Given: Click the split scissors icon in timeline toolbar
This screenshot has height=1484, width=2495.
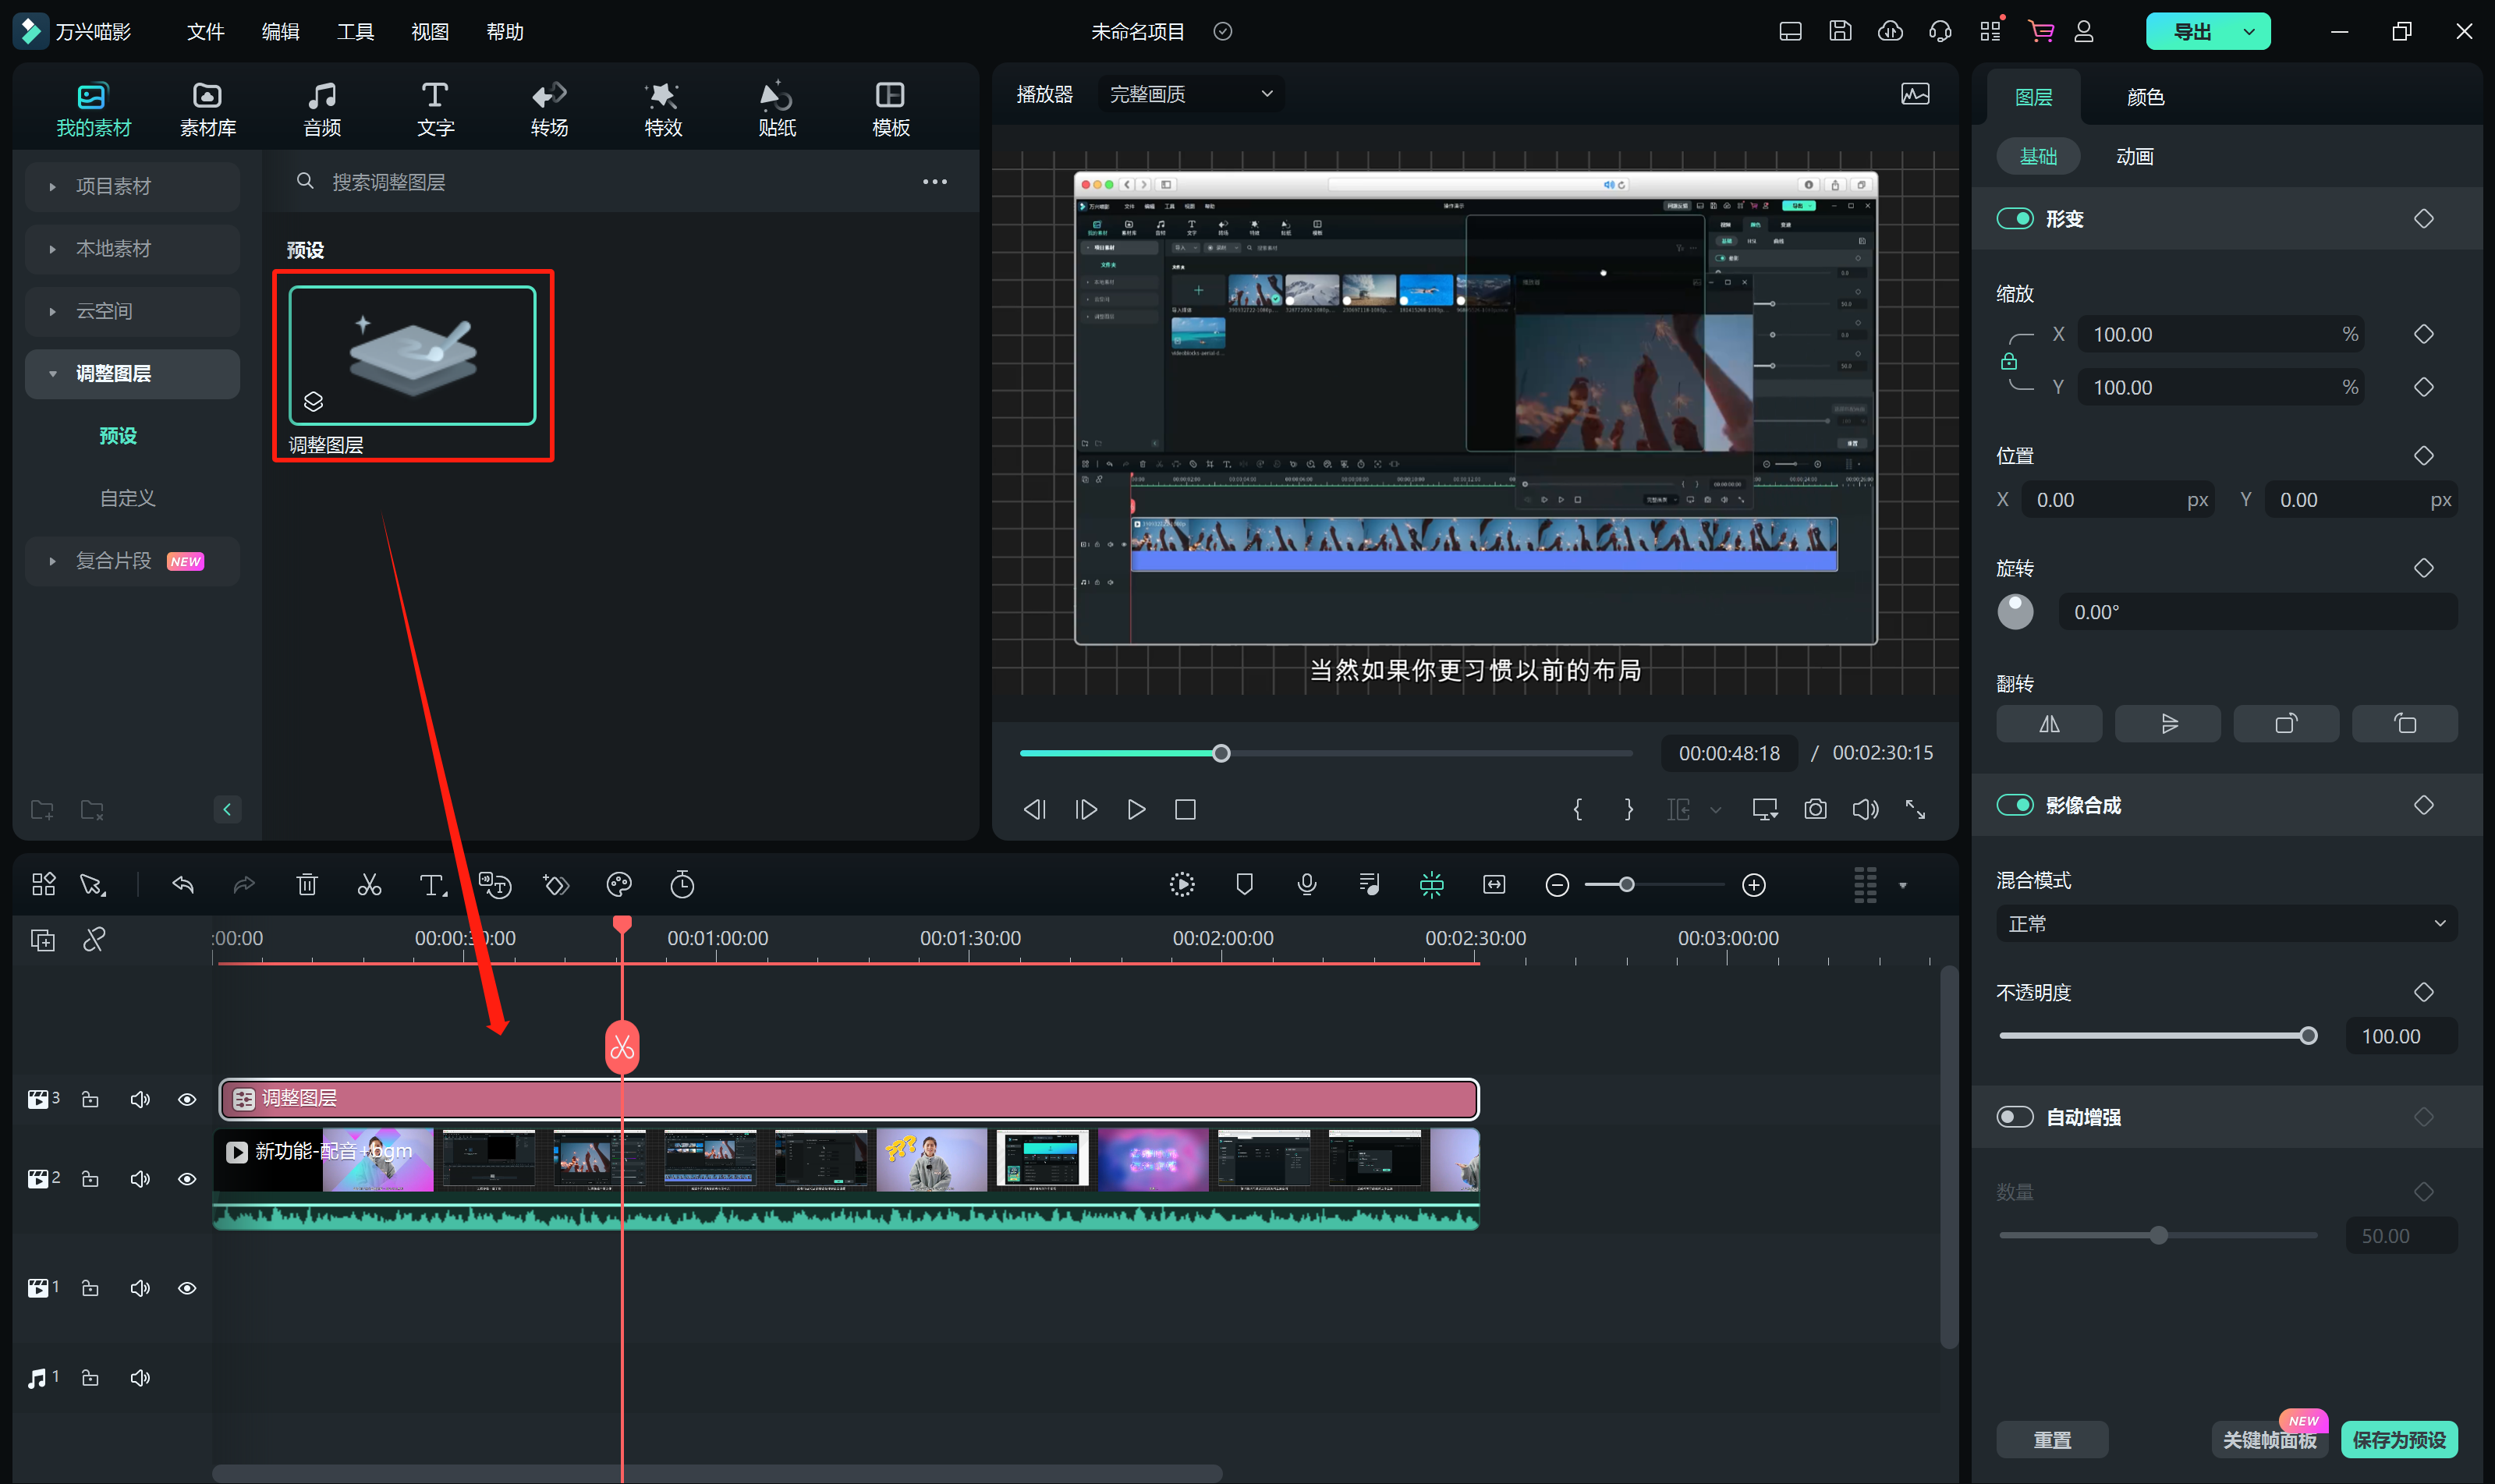Looking at the screenshot, I should click(369, 885).
